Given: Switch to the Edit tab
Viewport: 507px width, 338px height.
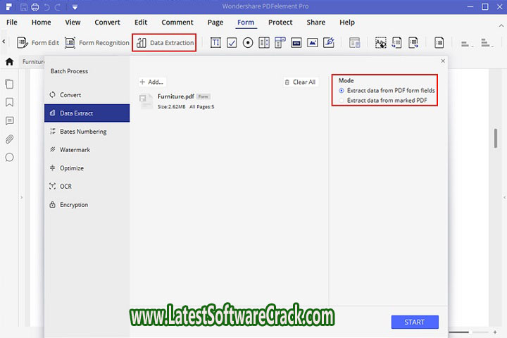Looking at the screenshot, I should tap(141, 23).
